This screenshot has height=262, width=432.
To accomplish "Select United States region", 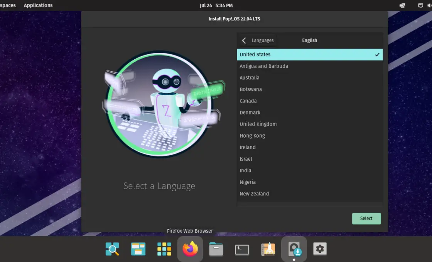I will (x=310, y=54).
